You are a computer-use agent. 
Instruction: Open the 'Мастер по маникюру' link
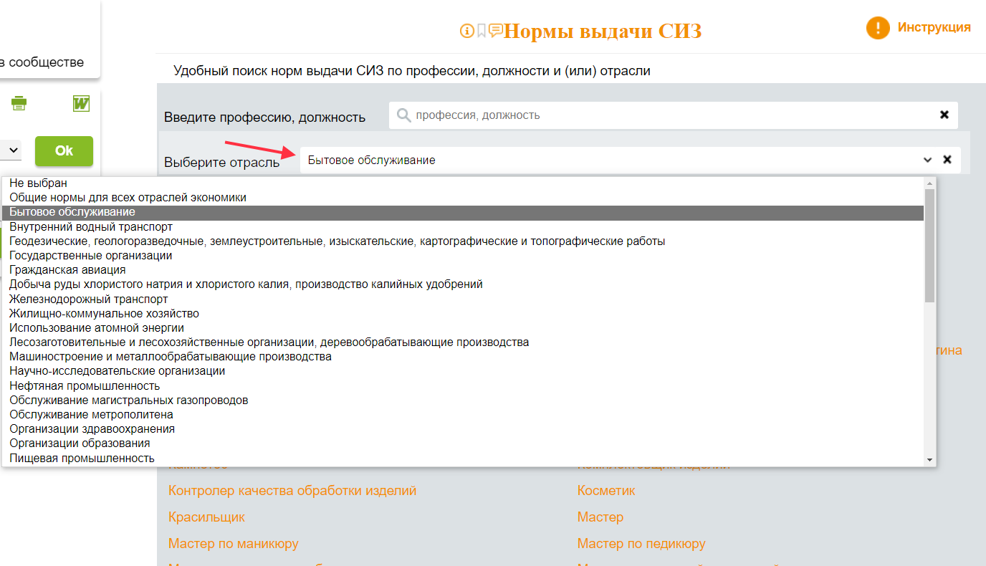coord(234,544)
